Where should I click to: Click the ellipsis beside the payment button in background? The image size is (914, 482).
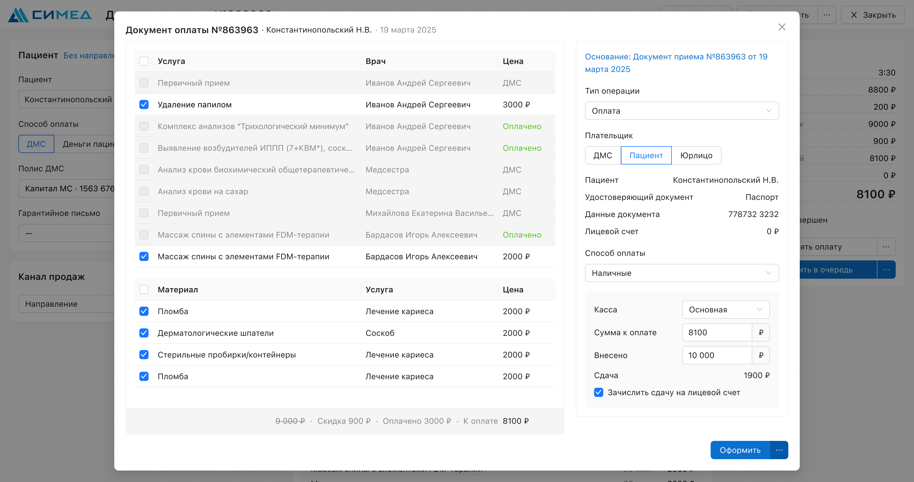(886, 246)
